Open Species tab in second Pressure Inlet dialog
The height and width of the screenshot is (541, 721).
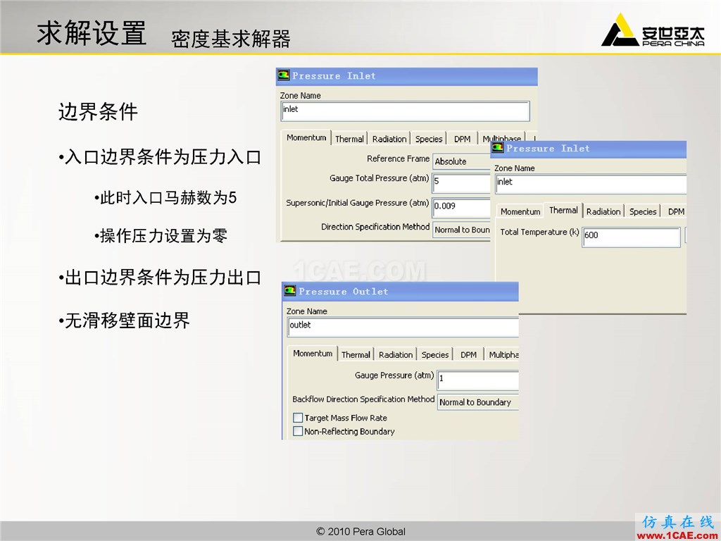pos(643,211)
